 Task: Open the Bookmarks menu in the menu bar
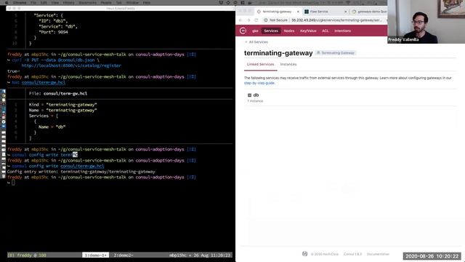click(x=87, y=2)
